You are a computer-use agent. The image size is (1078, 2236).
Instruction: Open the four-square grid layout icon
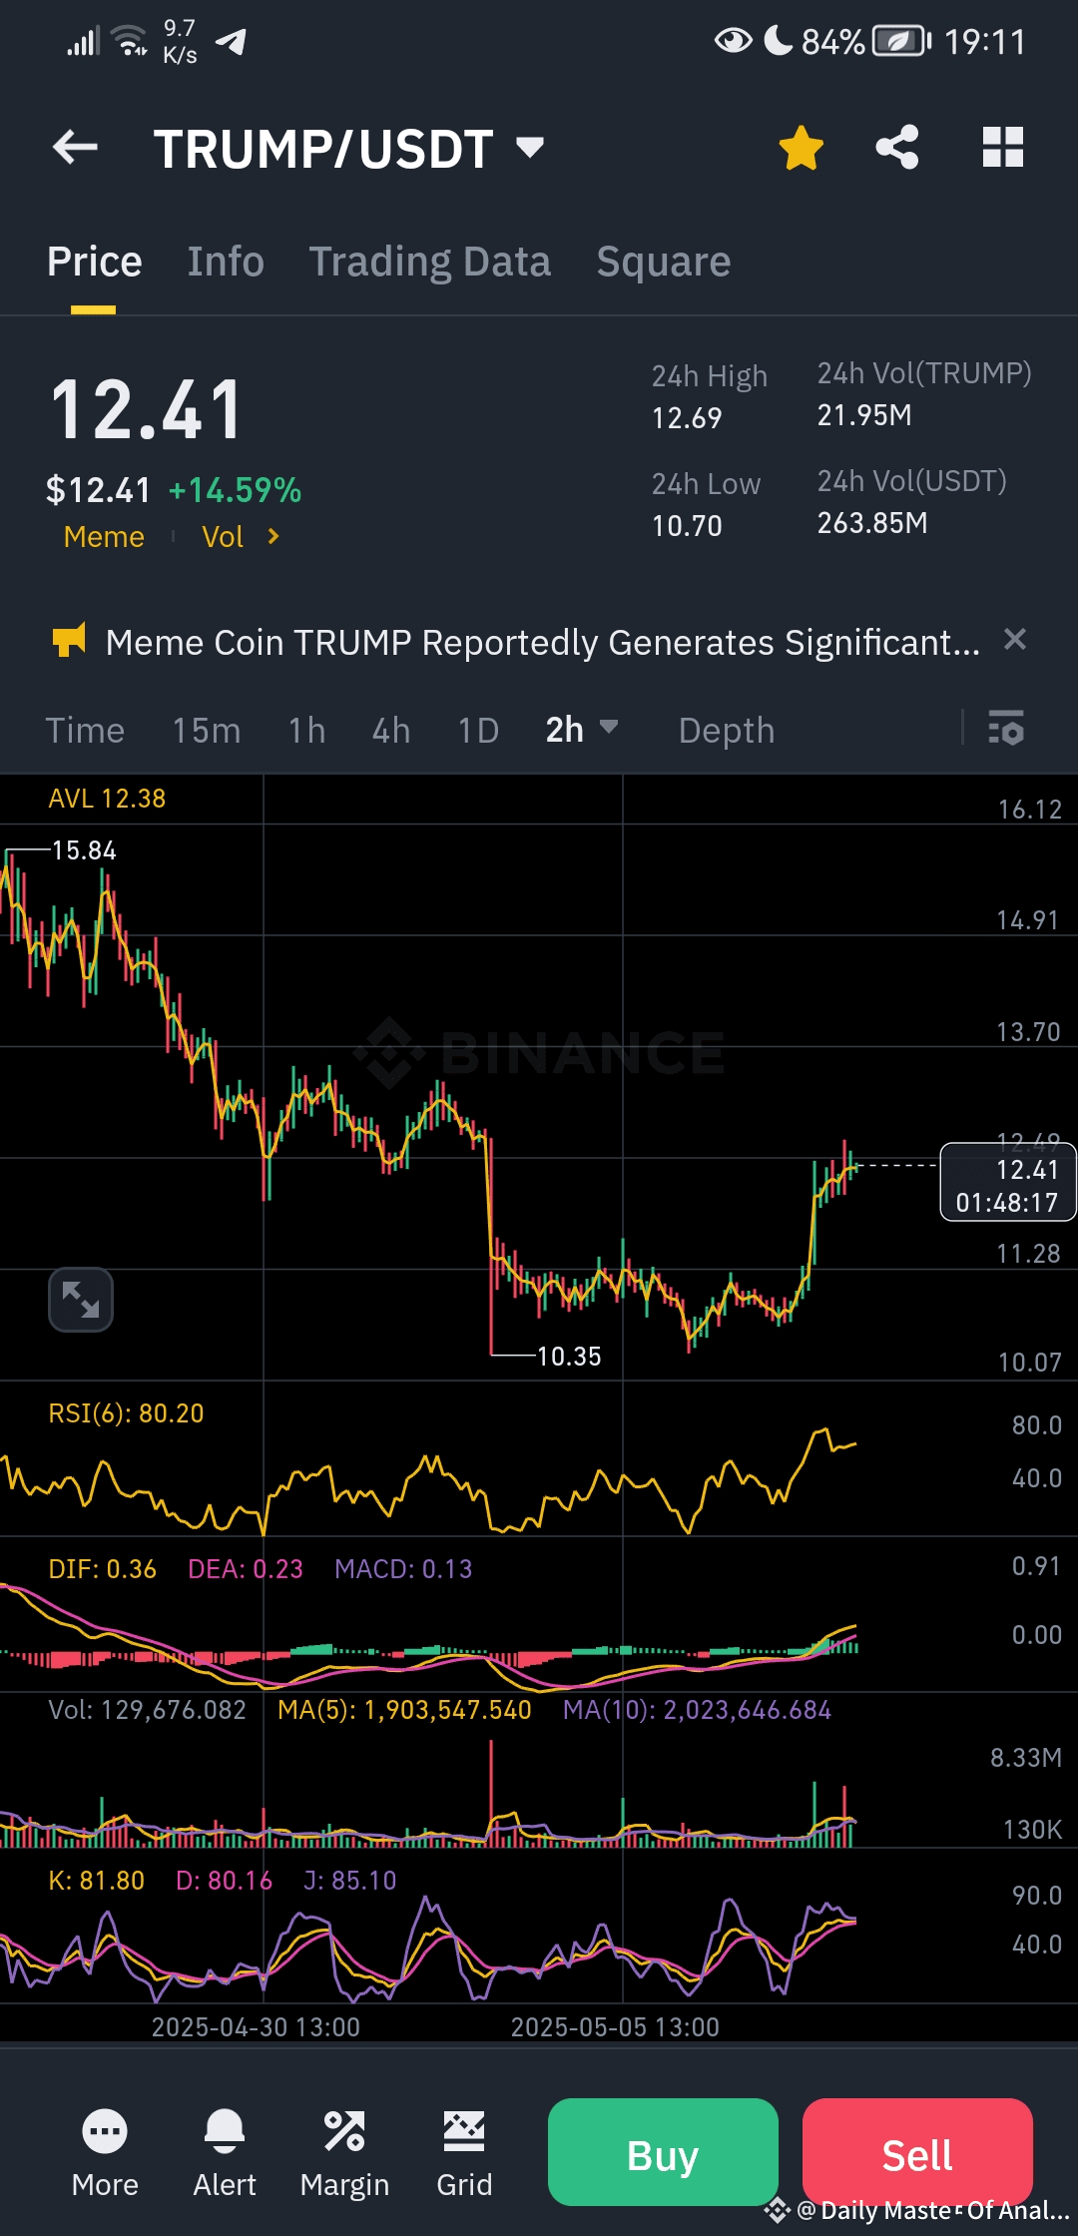click(x=1003, y=148)
